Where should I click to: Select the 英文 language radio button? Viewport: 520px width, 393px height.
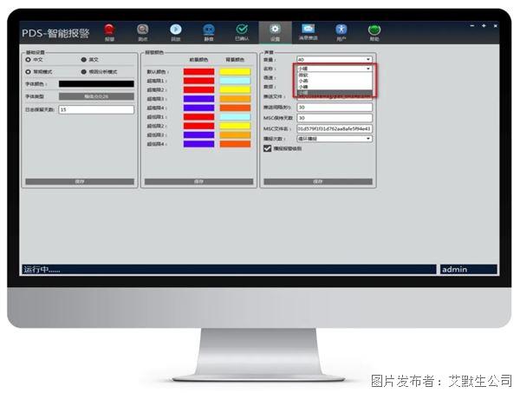[84, 60]
